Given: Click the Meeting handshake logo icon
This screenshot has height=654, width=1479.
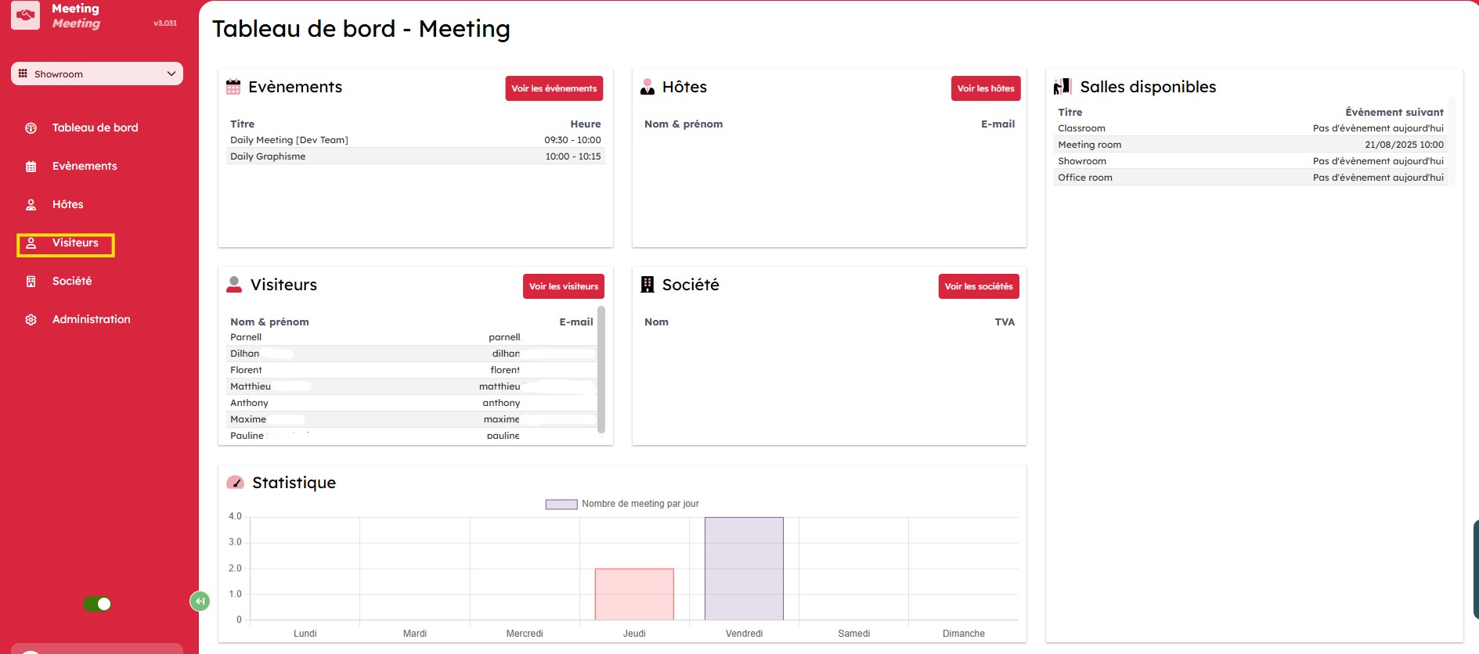Looking at the screenshot, I should 25,16.
